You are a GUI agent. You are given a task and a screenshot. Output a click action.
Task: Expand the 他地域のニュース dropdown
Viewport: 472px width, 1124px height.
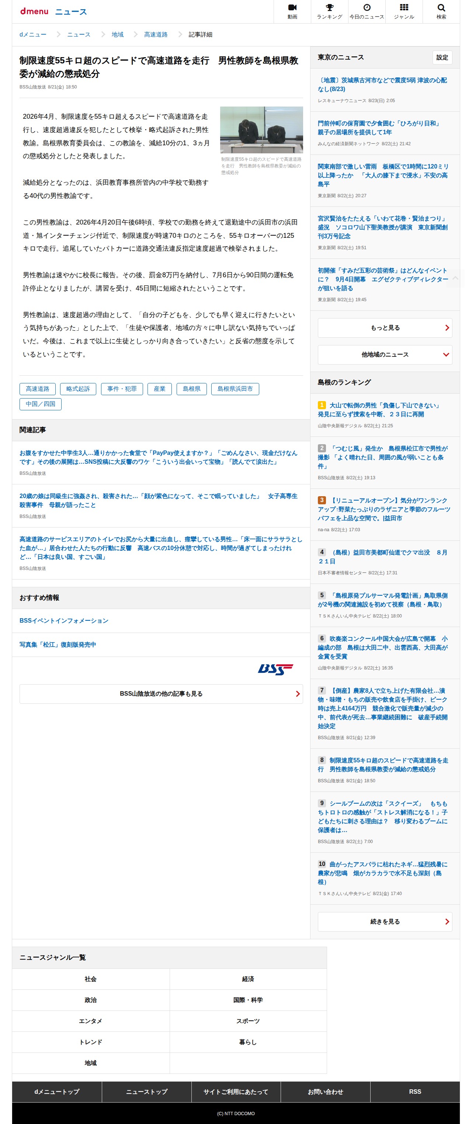coord(385,355)
